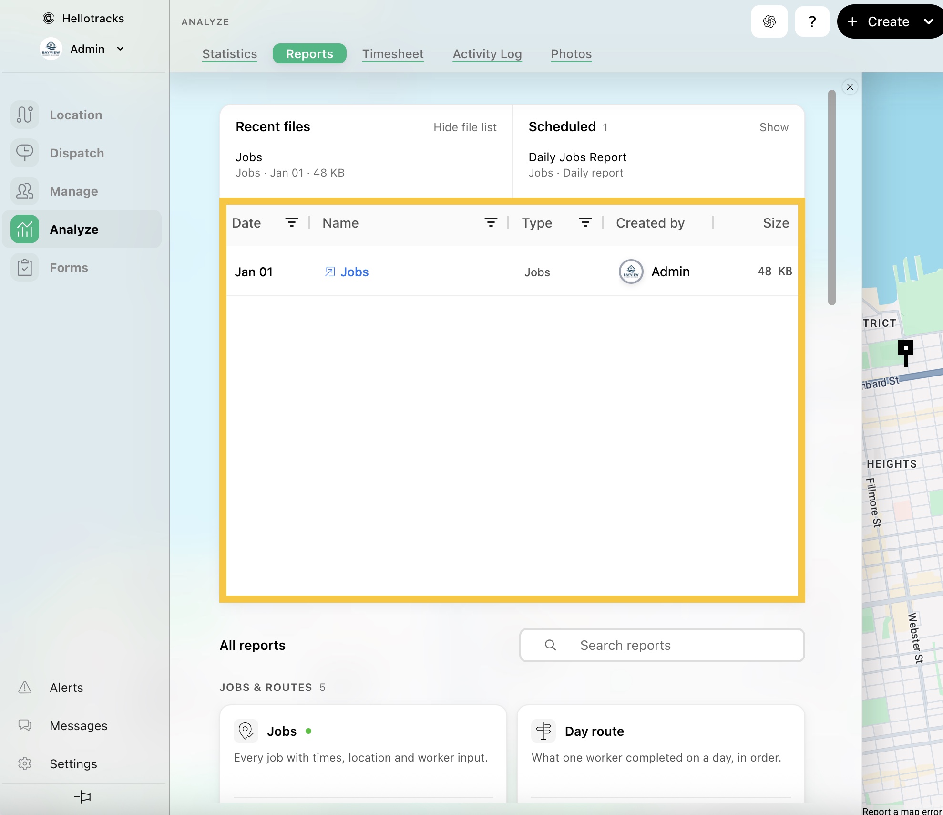Open the Photos tab
Screen dimensions: 943x815
(571, 54)
